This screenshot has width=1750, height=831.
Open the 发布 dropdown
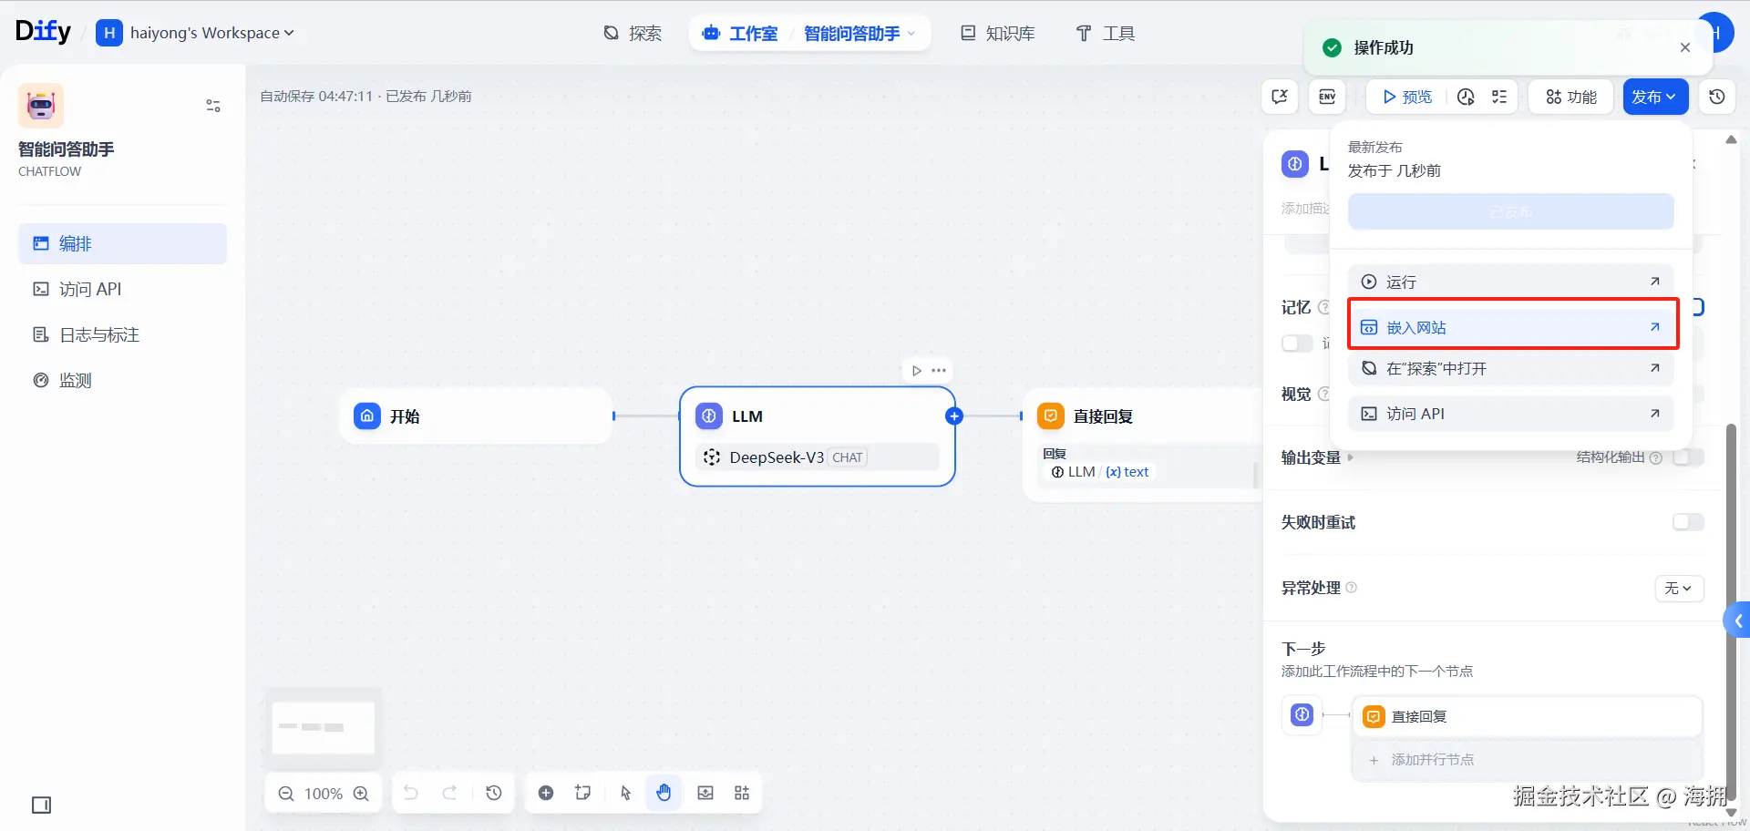coord(1653,96)
